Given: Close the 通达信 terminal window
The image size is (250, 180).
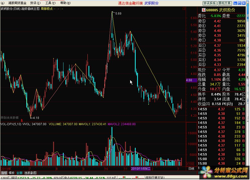Looking at the screenshot, I should [244, 3].
